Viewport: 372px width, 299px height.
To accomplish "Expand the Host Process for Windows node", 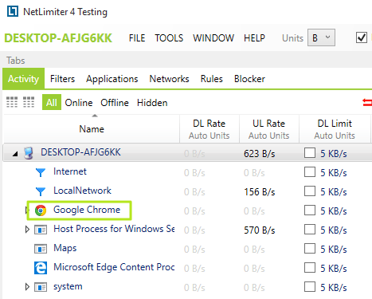I will click(27, 229).
